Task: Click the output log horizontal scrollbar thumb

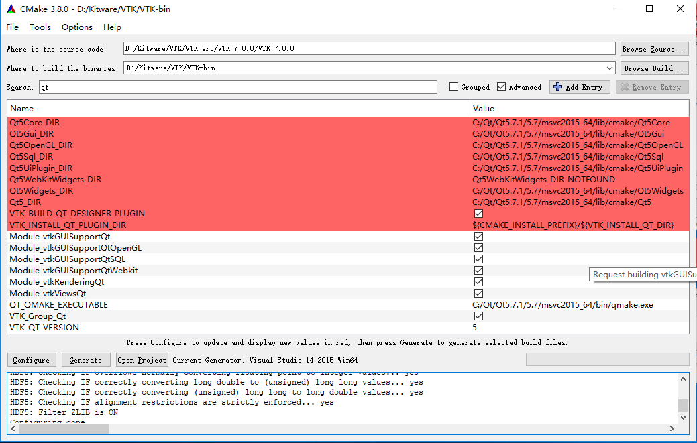Action: coord(64,428)
